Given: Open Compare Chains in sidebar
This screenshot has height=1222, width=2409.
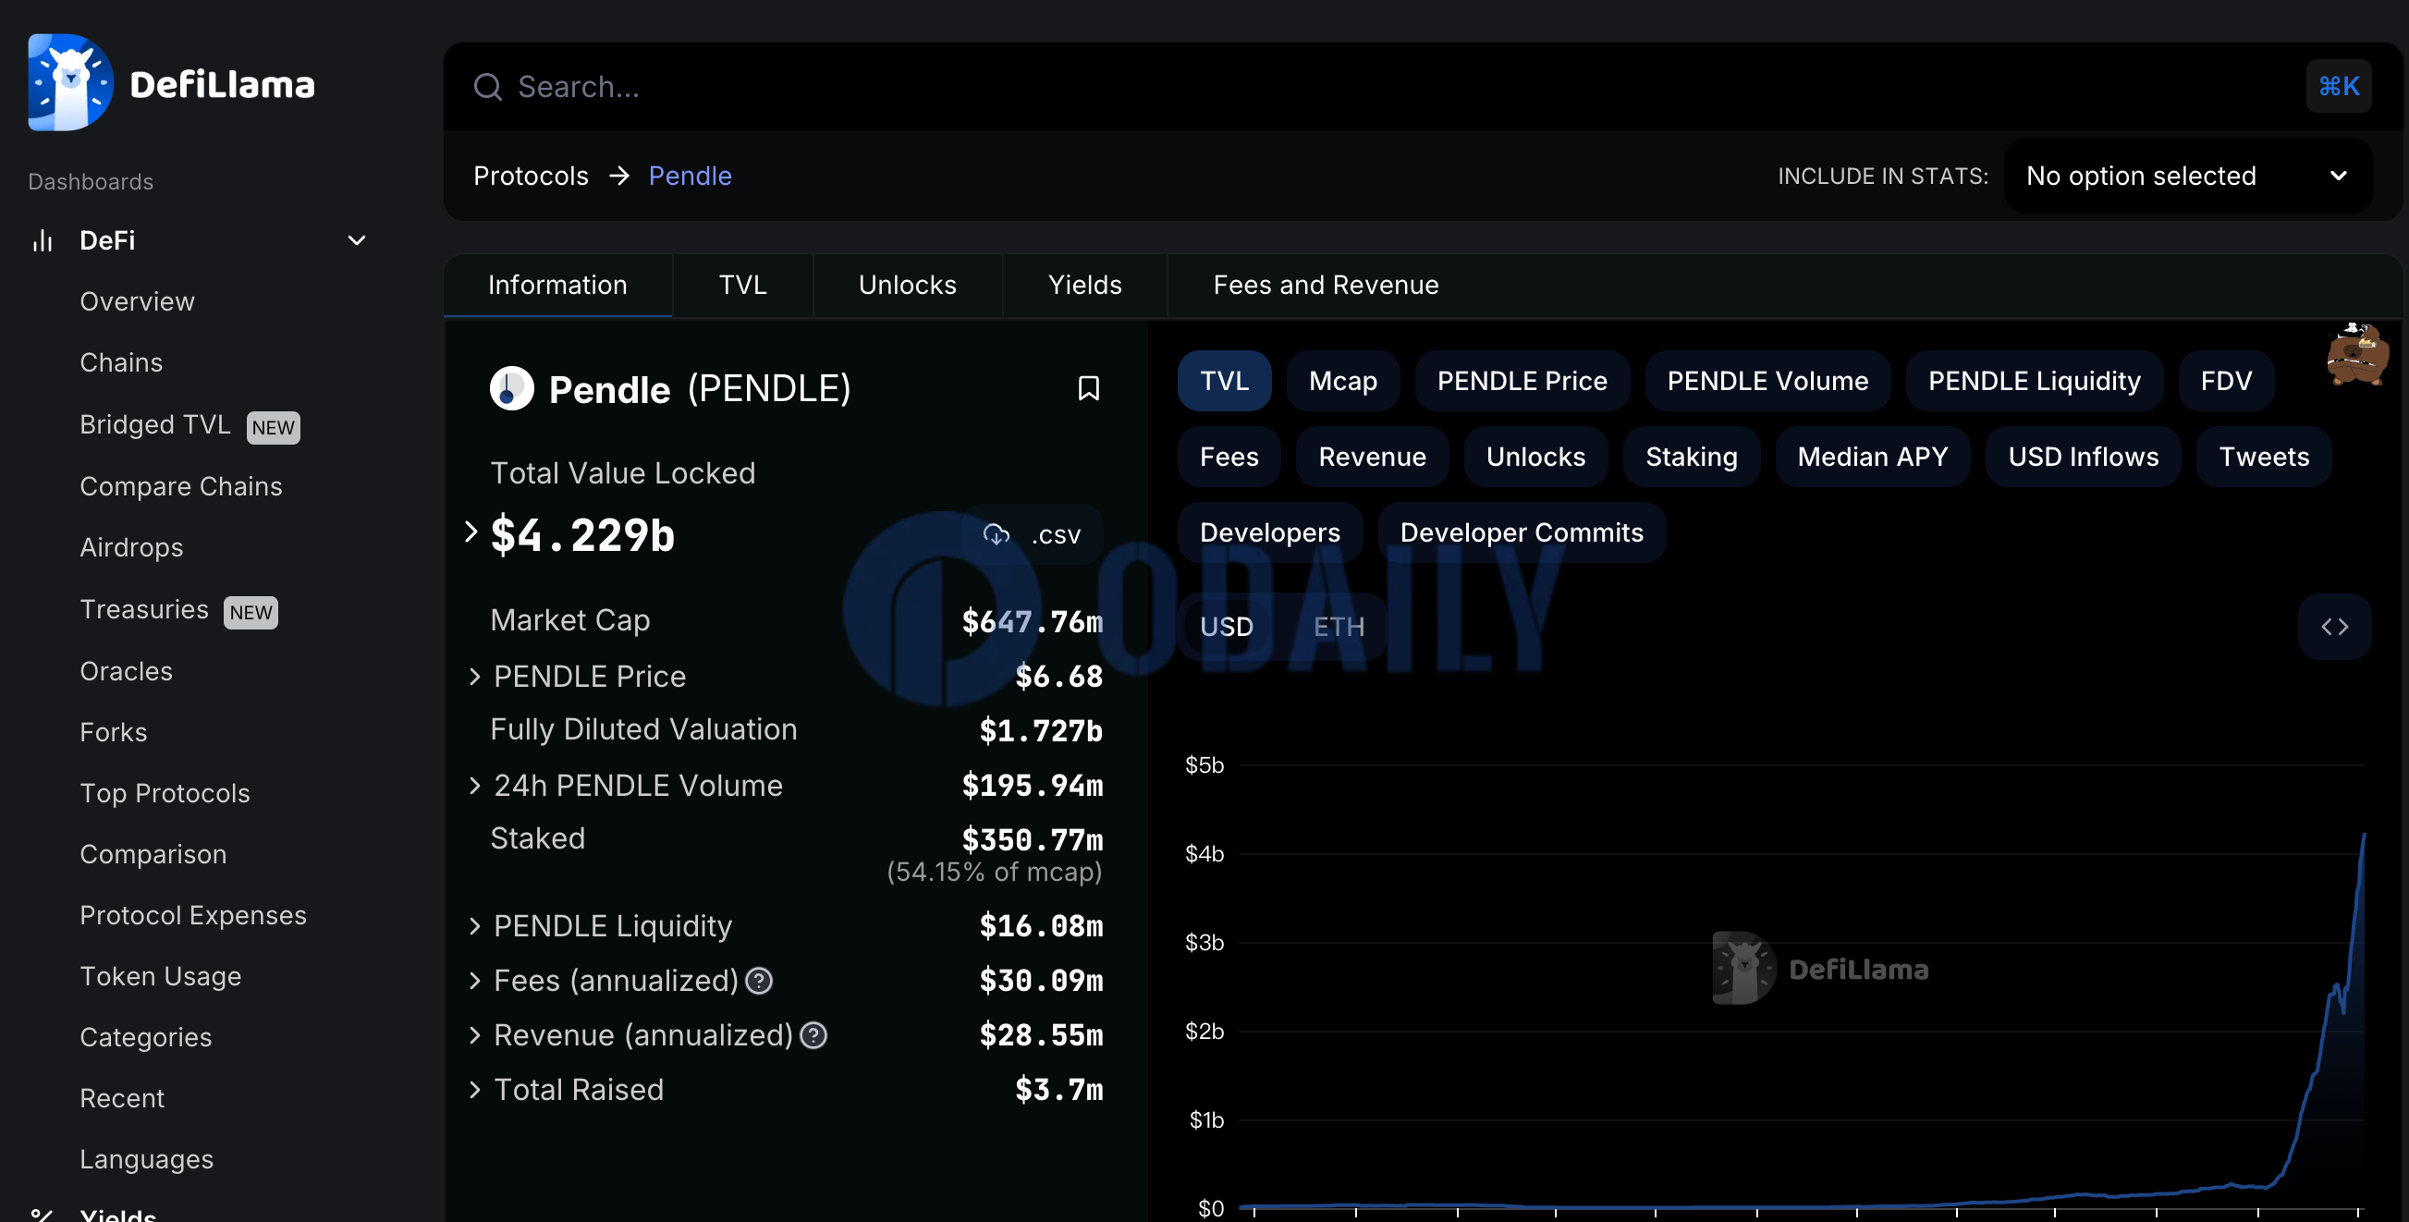Looking at the screenshot, I should pos(180,487).
